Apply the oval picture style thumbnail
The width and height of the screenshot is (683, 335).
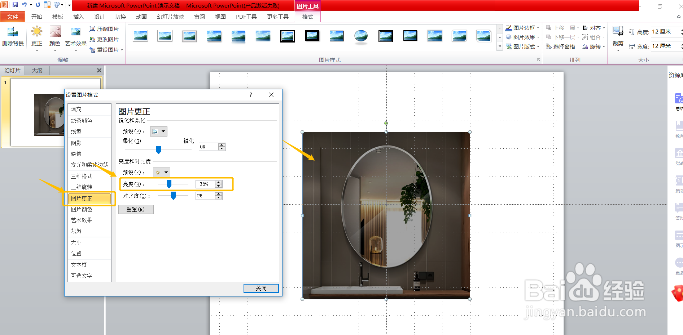361,36
